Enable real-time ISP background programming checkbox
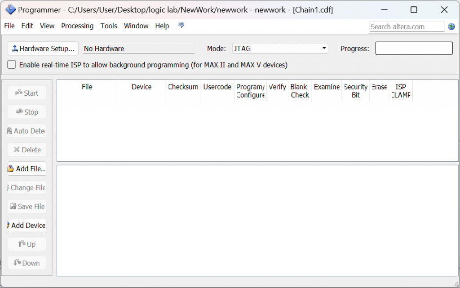The width and height of the screenshot is (460, 288). point(11,65)
